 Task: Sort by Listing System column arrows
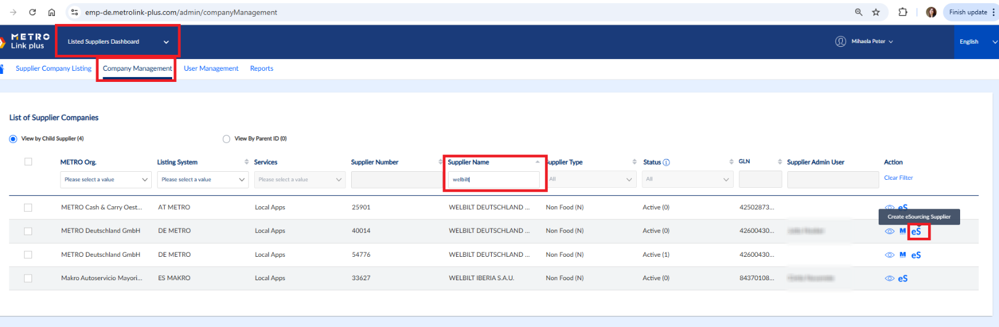point(247,162)
